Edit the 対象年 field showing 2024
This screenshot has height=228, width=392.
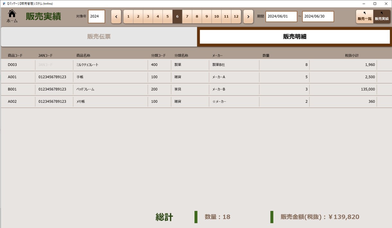pyautogui.click(x=96, y=16)
